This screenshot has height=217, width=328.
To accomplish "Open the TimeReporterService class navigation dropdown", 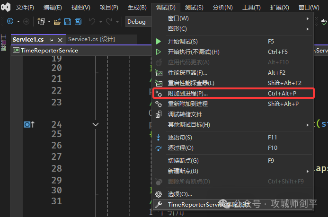I will click(x=81, y=50).
